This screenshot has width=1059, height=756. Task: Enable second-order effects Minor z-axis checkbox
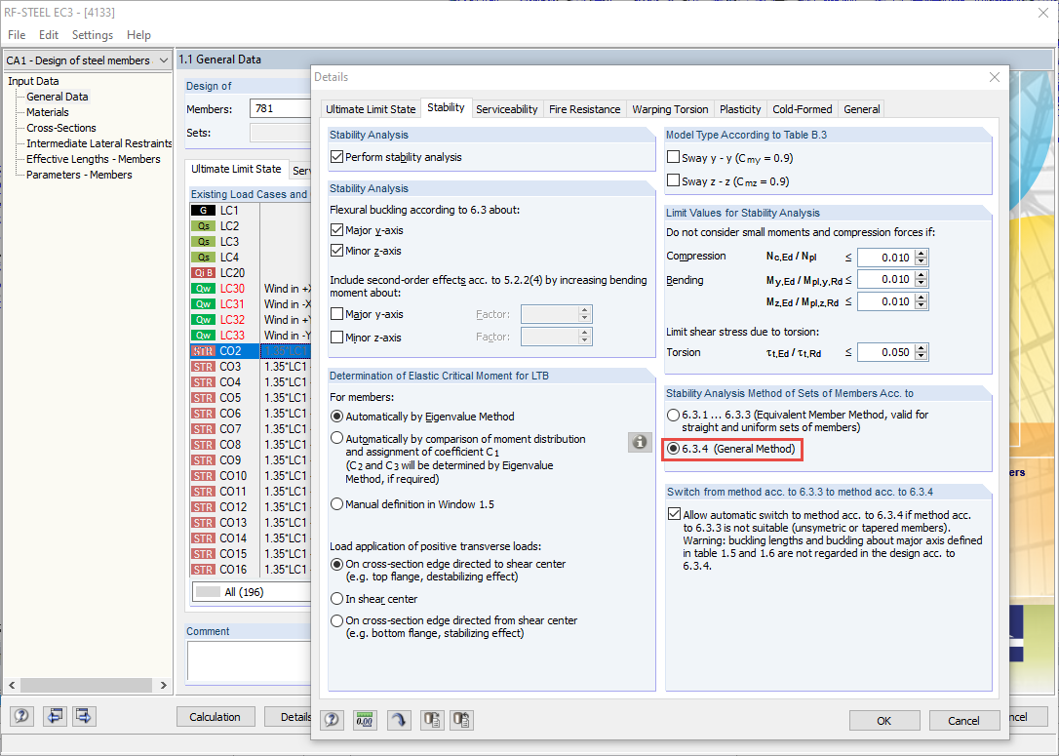tap(337, 338)
